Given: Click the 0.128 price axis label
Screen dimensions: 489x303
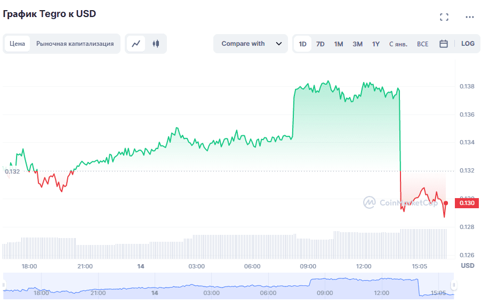Looking at the screenshot, I should tap(467, 227).
